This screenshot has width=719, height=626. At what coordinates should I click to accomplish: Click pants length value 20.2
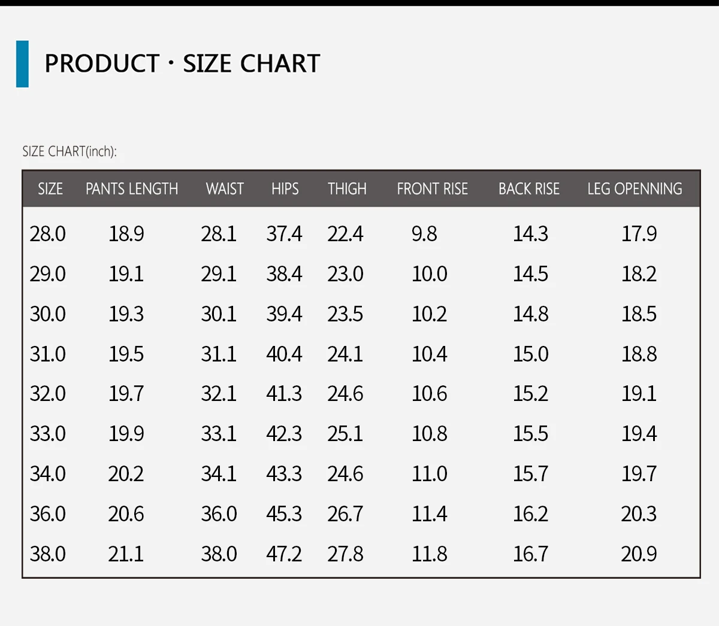[x=126, y=474]
